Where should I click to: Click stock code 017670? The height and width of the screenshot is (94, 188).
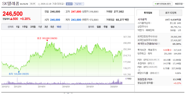(x=24, y=4)
